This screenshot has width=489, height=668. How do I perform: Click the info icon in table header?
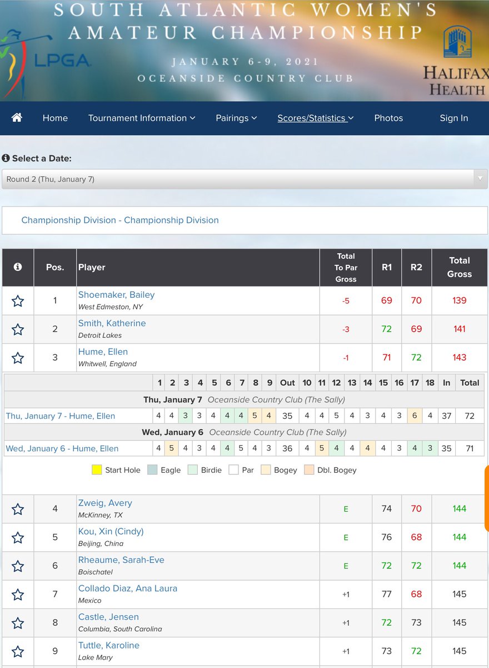point(18,267)
